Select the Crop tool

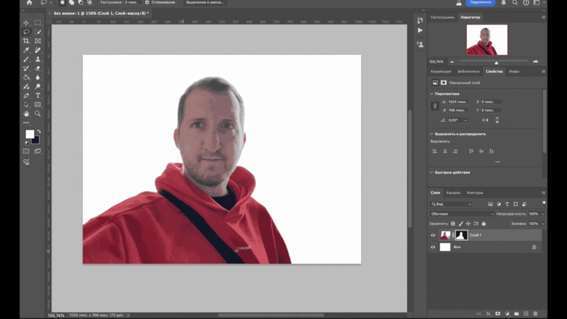26,41
